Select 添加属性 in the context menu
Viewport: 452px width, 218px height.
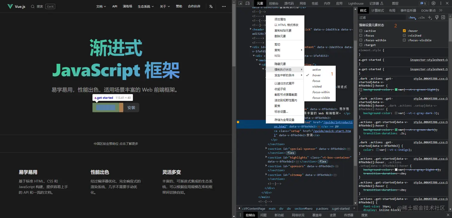[285, 19]
